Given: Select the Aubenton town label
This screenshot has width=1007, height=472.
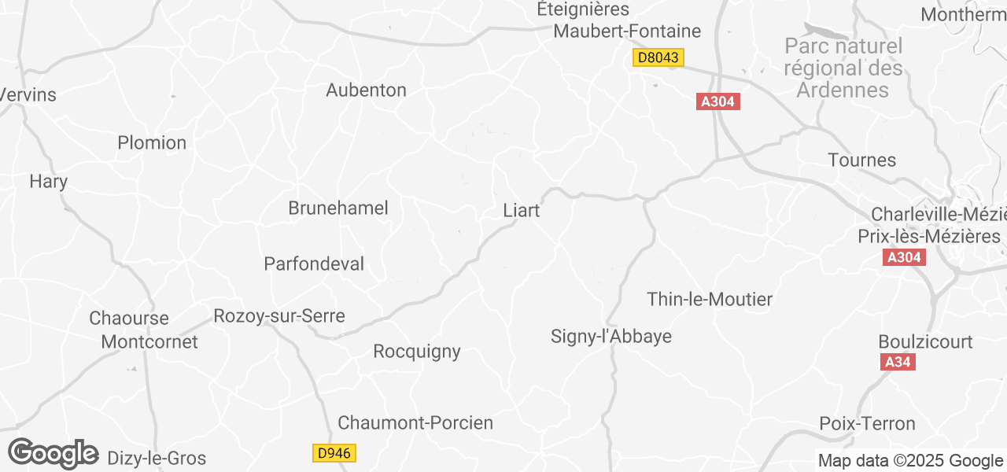Looking at the screenshot, I should point(367,90).
